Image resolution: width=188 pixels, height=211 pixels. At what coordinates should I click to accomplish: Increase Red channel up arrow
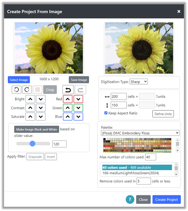coord(68,99)
